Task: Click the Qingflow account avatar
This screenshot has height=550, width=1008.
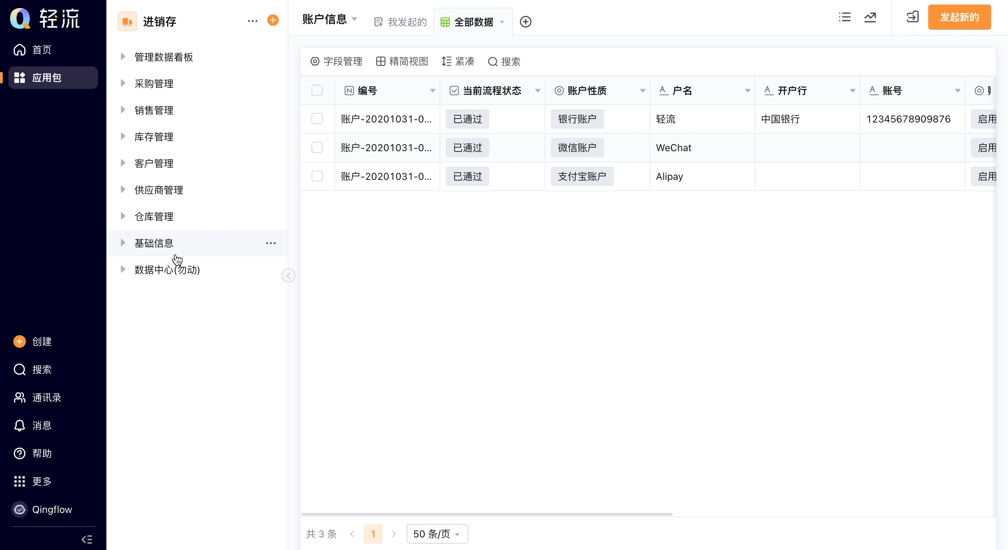Action: (x=20, y=509)
